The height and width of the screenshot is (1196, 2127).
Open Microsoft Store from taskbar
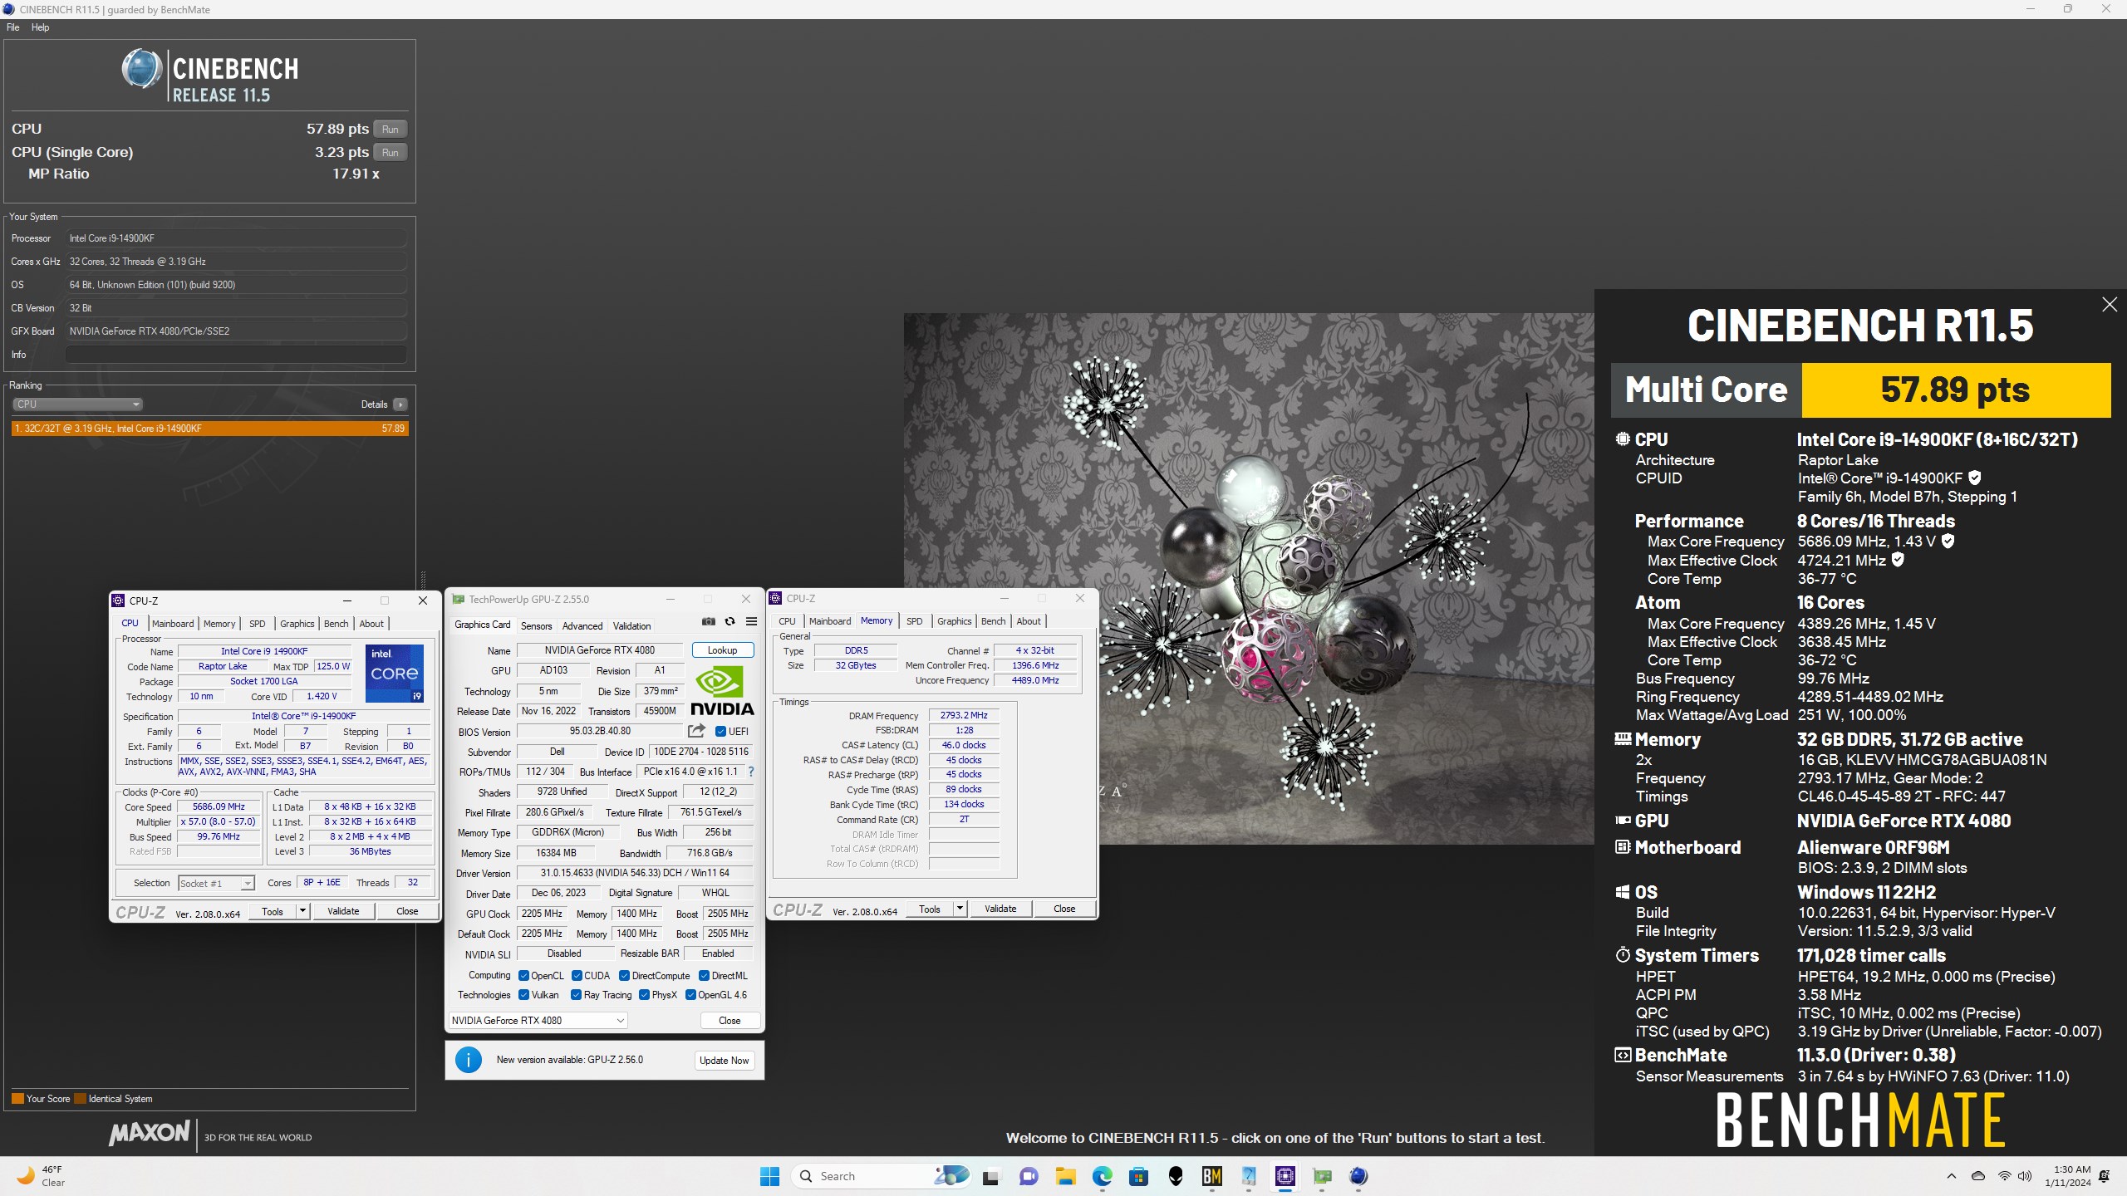1138,1176
